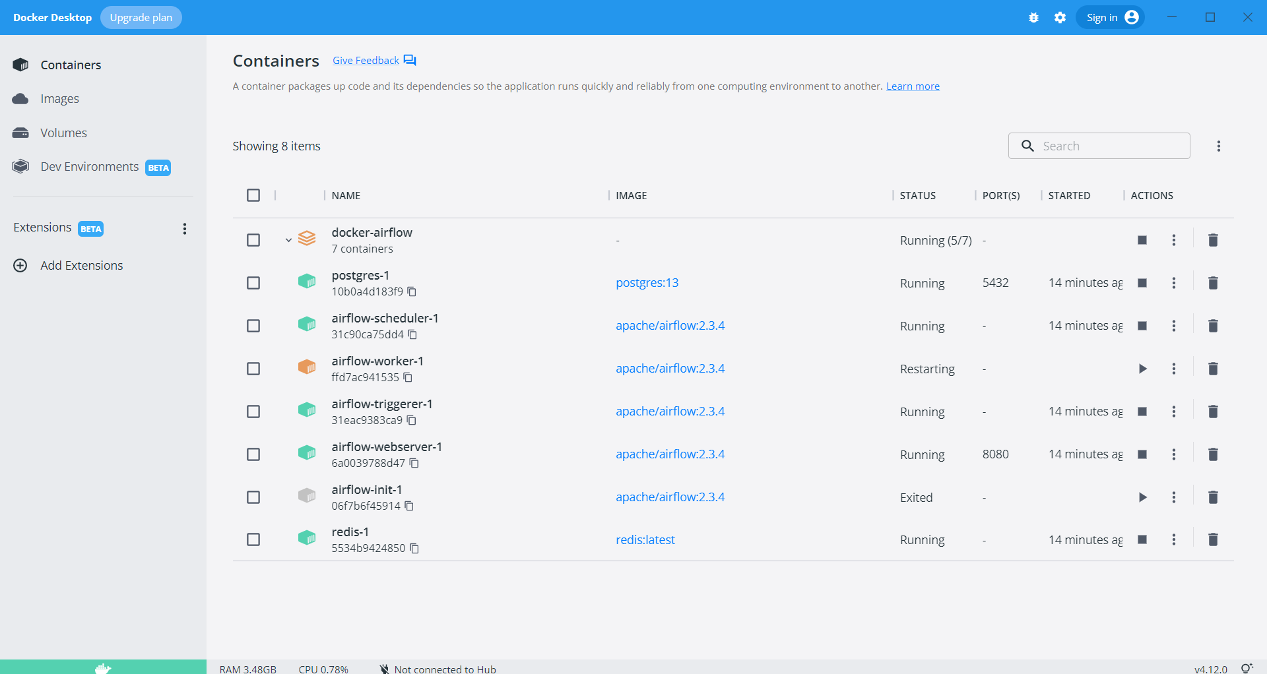Open more options for docker-airflow

pos(1174,240)
